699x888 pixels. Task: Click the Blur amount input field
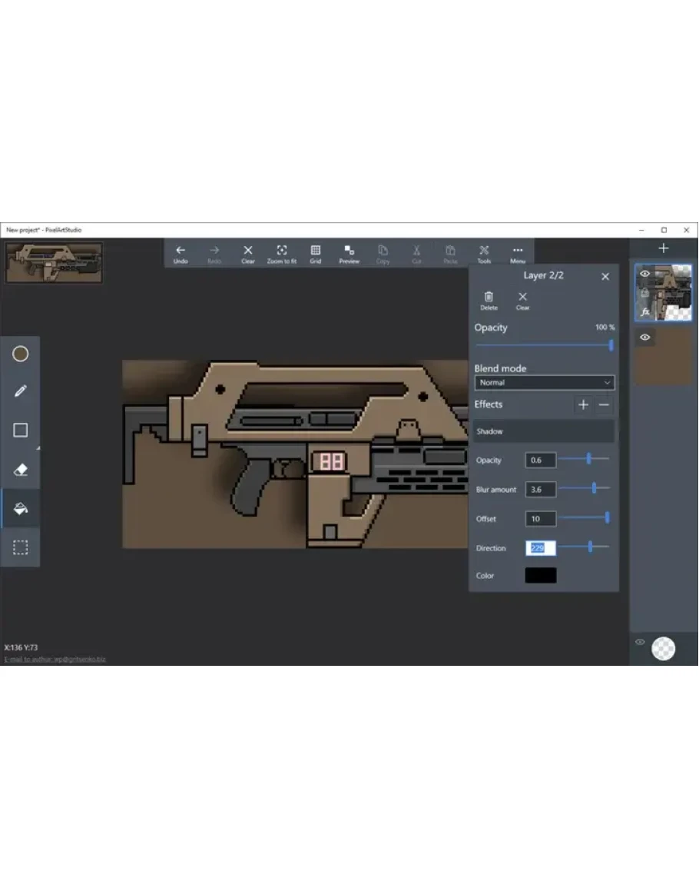pyautogui.click(x=540, y=490)
